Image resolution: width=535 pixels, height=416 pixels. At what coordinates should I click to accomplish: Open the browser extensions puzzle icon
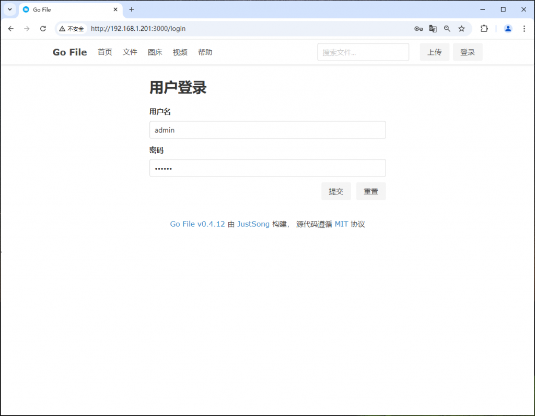click(x=484, y=29)
